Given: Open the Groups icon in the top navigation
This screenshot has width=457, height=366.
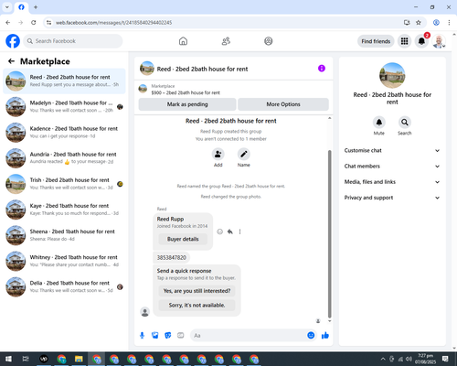Looking at the screenshot, I should click(x=269, y=41).
